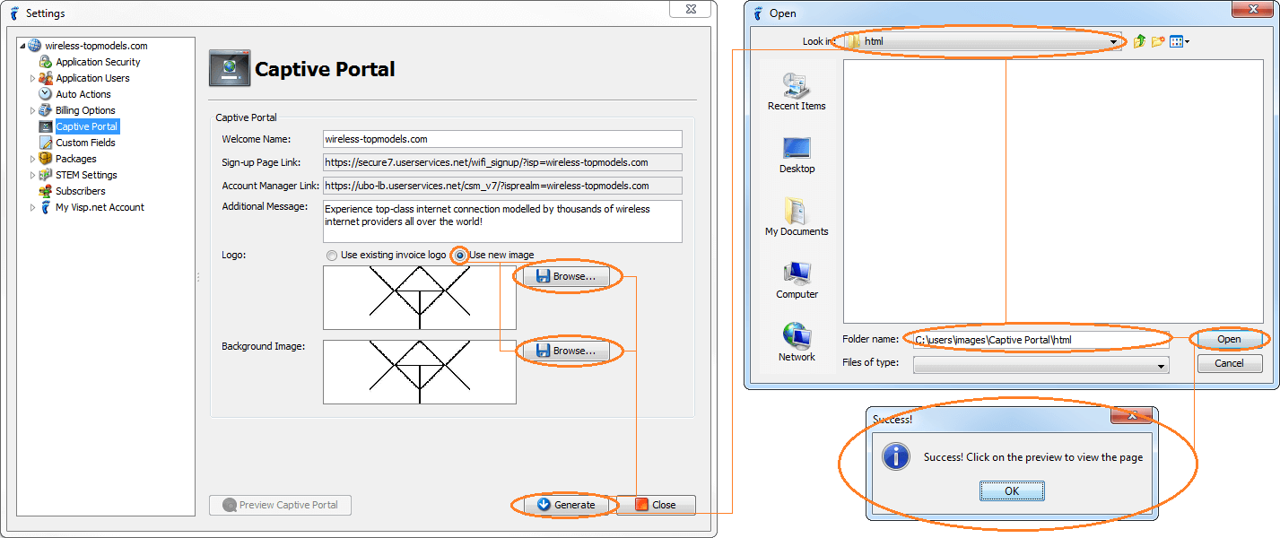Click the Preview Captive Portal button
The image size is (1280, 538).
tap(280, 505)
